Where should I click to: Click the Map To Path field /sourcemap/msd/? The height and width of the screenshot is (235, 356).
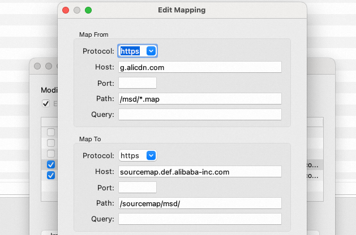click(x=200, y=203)
